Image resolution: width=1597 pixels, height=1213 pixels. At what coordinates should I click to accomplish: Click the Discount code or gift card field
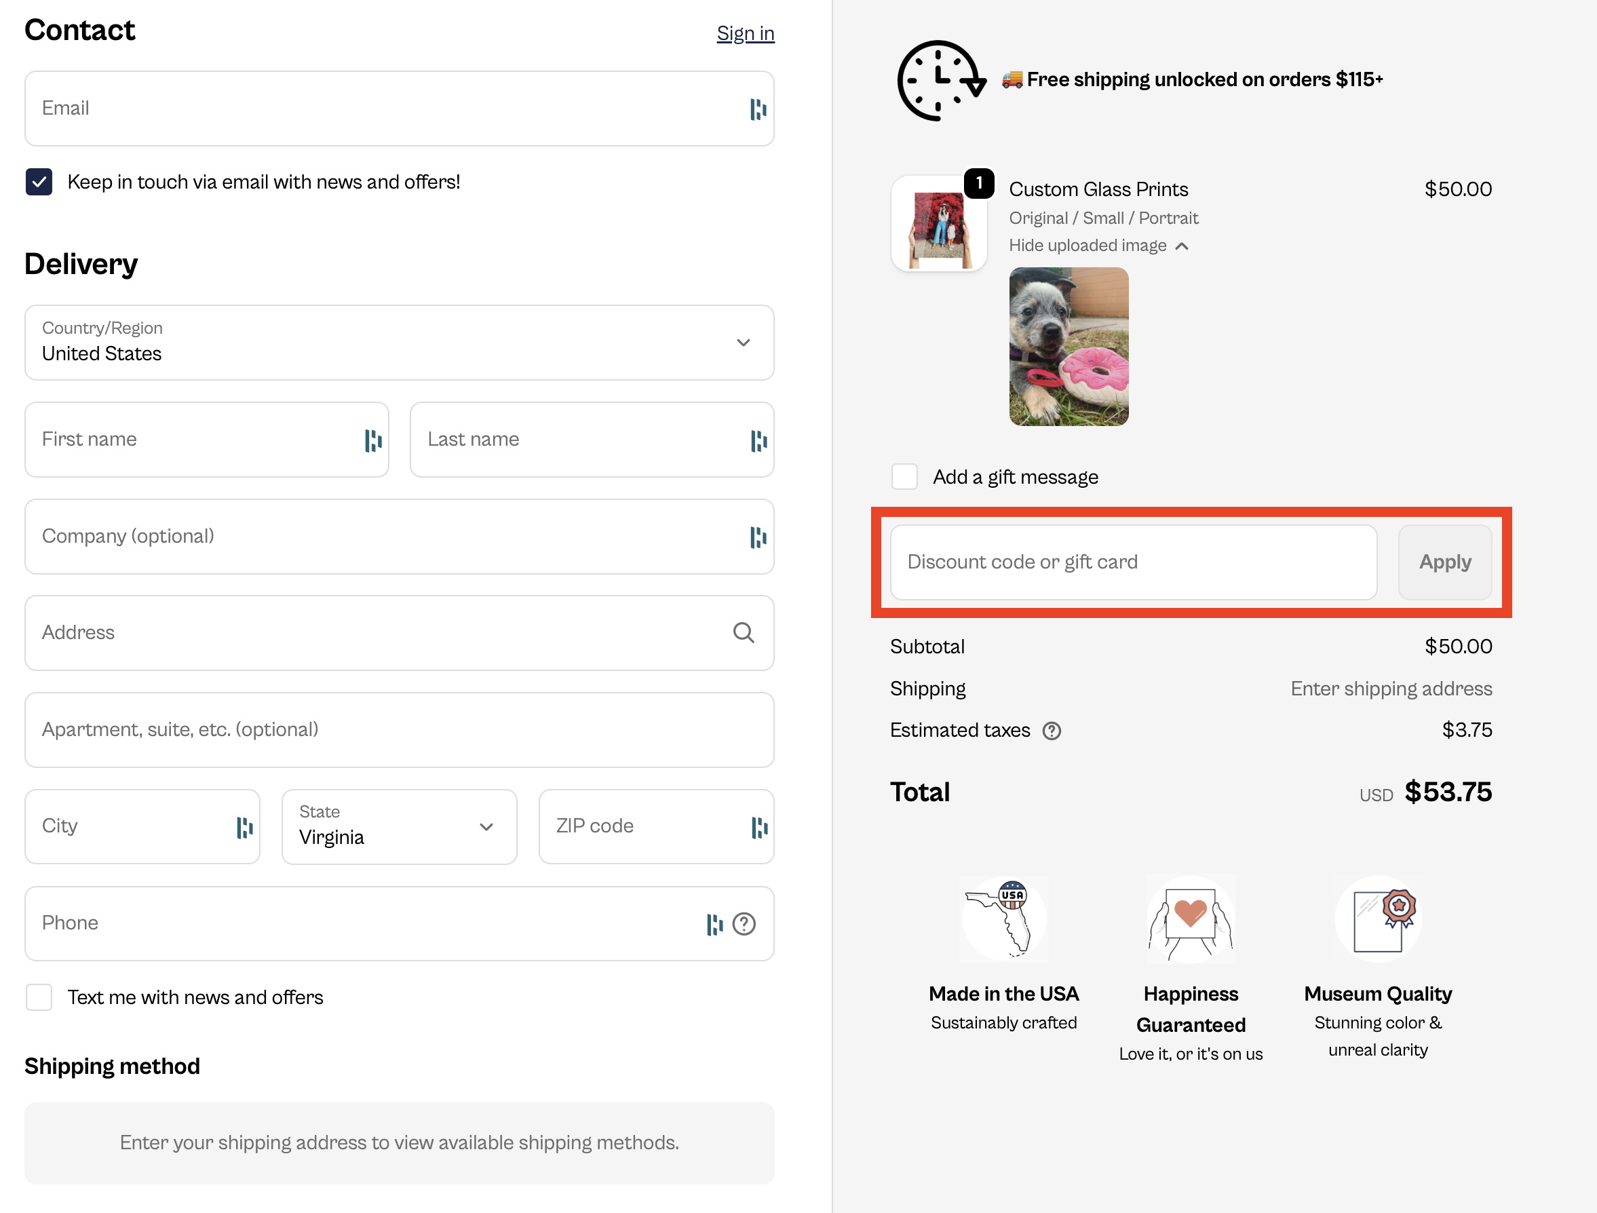(1133, 562)
